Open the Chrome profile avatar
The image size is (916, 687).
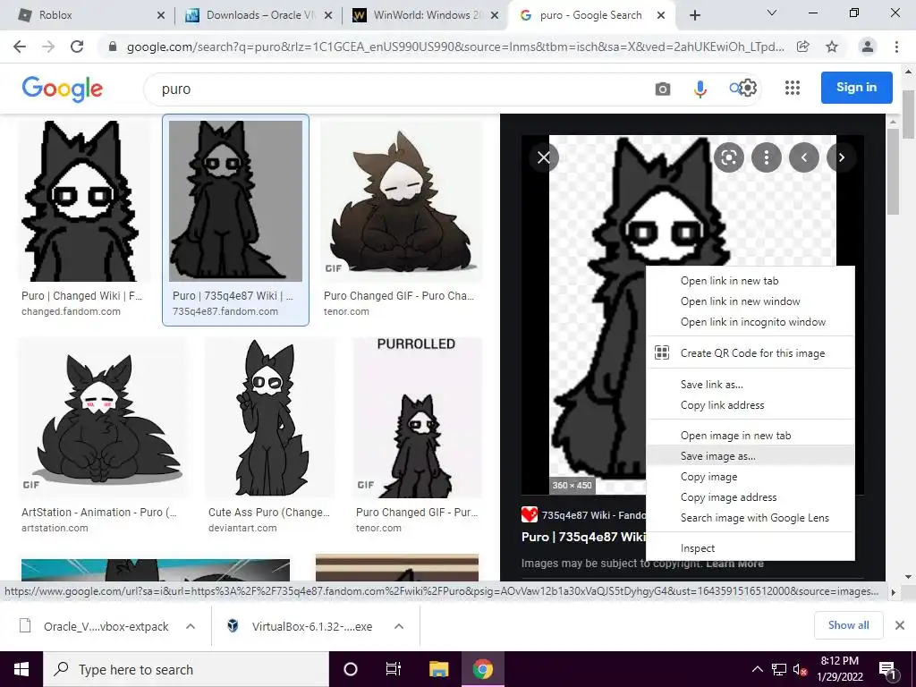[868, 47]
